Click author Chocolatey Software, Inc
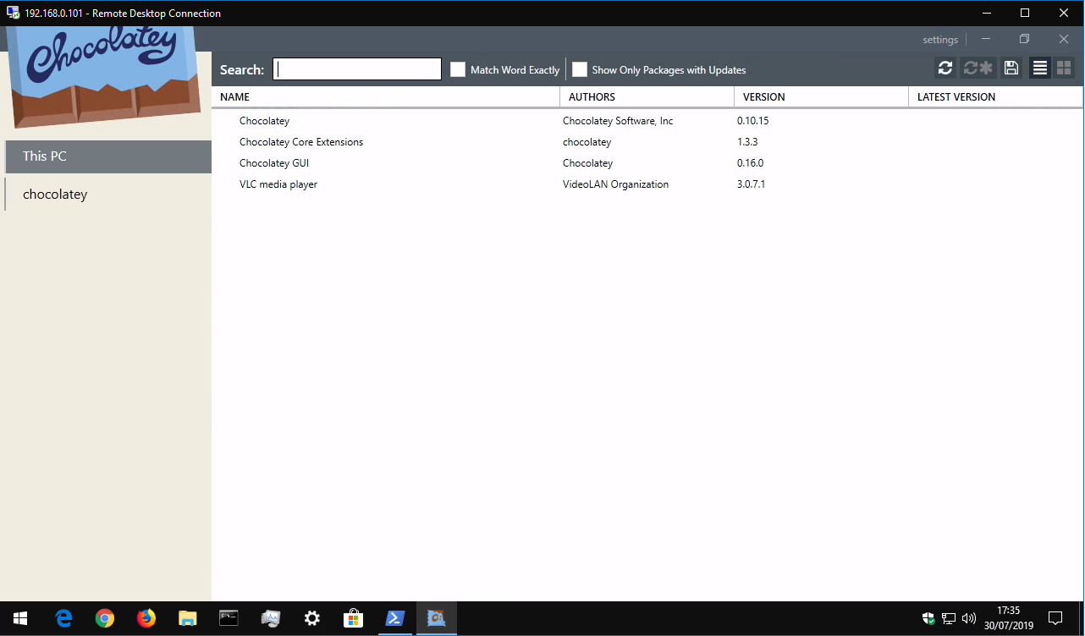This screenshot has height=636, width=1085. pos(618,121)
